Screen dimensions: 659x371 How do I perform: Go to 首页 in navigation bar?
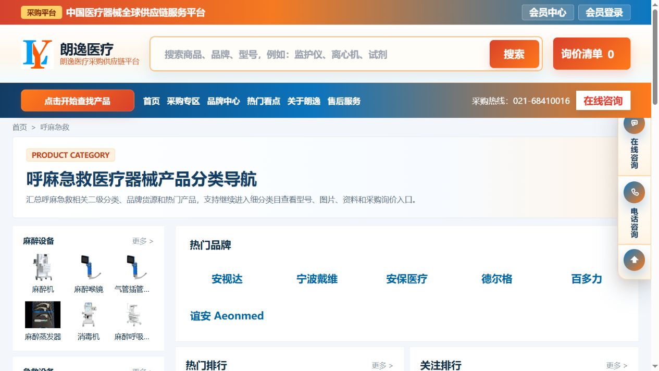152,101
